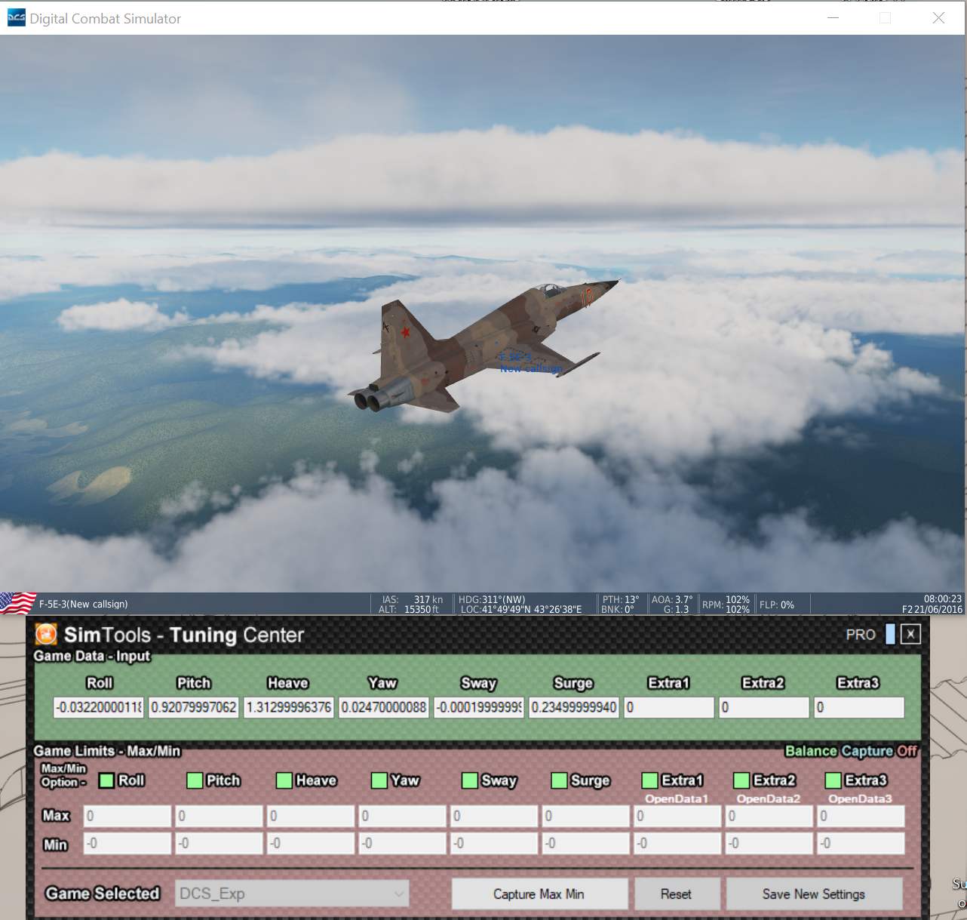The image size is (967, 920).
Task: Click the Surge Max limit field
Action: pos(586,816)
